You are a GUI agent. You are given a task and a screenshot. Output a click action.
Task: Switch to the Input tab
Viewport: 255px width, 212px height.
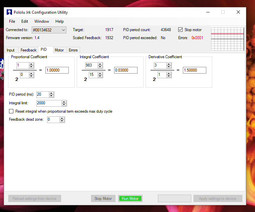[11, 50]
